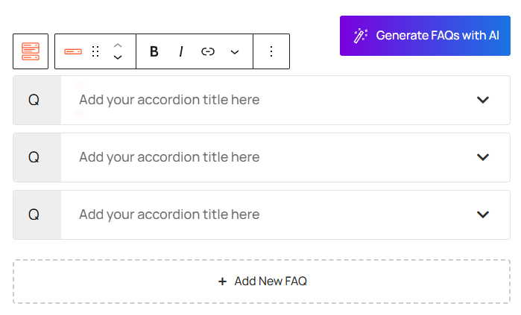Expand the second accordion item chevron

483,157
